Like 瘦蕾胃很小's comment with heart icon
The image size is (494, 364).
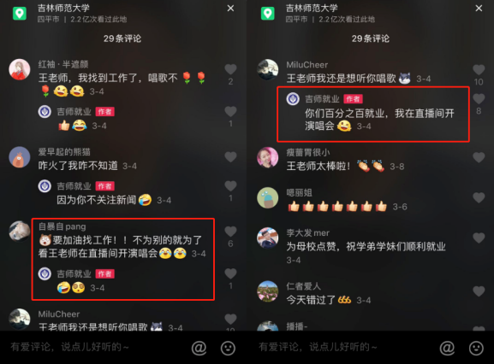479,157
